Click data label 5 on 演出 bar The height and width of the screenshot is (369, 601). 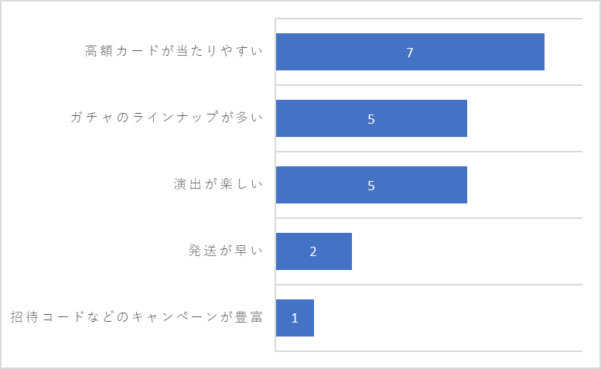point(371,186)
